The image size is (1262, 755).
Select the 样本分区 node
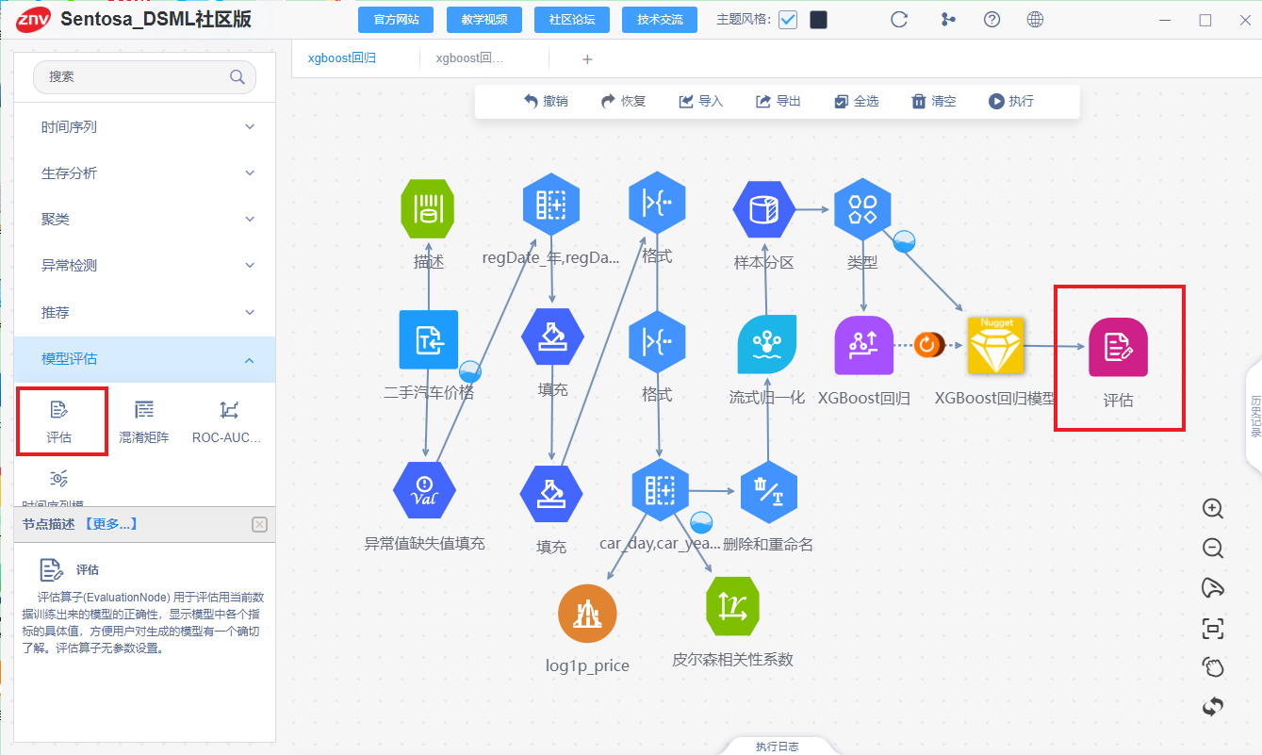tap(763, 209)
